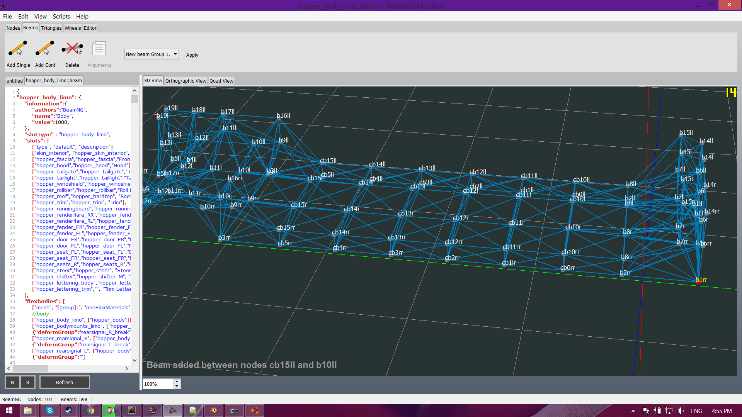Screen dimensions: 742x417
Task: Open the View menu
Action: (x=40, y=16)
